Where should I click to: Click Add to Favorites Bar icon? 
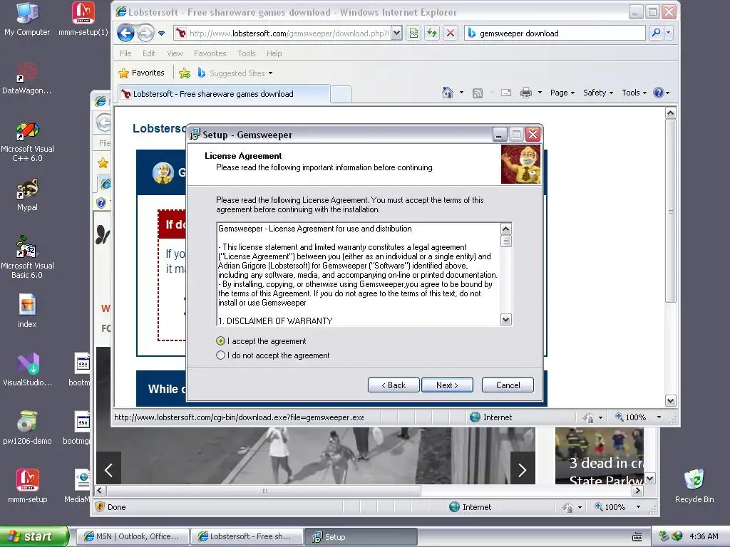pos(185,73)
